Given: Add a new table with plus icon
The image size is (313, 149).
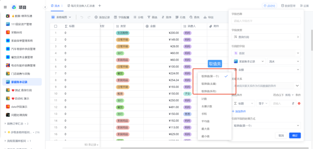Looking at the screenshot, I should coord(99,6).
